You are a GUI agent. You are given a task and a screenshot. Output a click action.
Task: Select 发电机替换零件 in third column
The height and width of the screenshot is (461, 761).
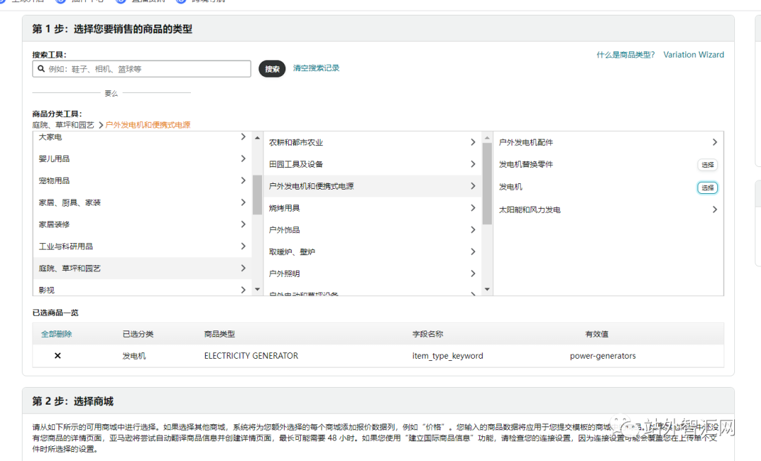click(x=526, y=164)
